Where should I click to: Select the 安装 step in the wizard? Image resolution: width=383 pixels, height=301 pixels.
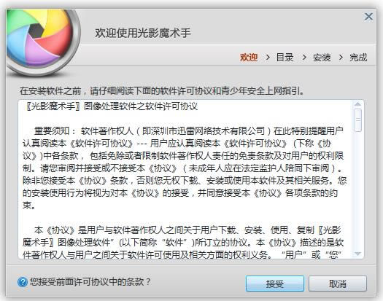(322, 58)
